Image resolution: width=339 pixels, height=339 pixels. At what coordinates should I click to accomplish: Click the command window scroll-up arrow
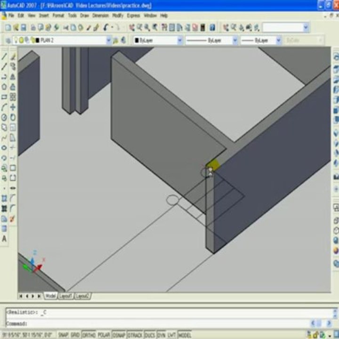tap(335, 311)
